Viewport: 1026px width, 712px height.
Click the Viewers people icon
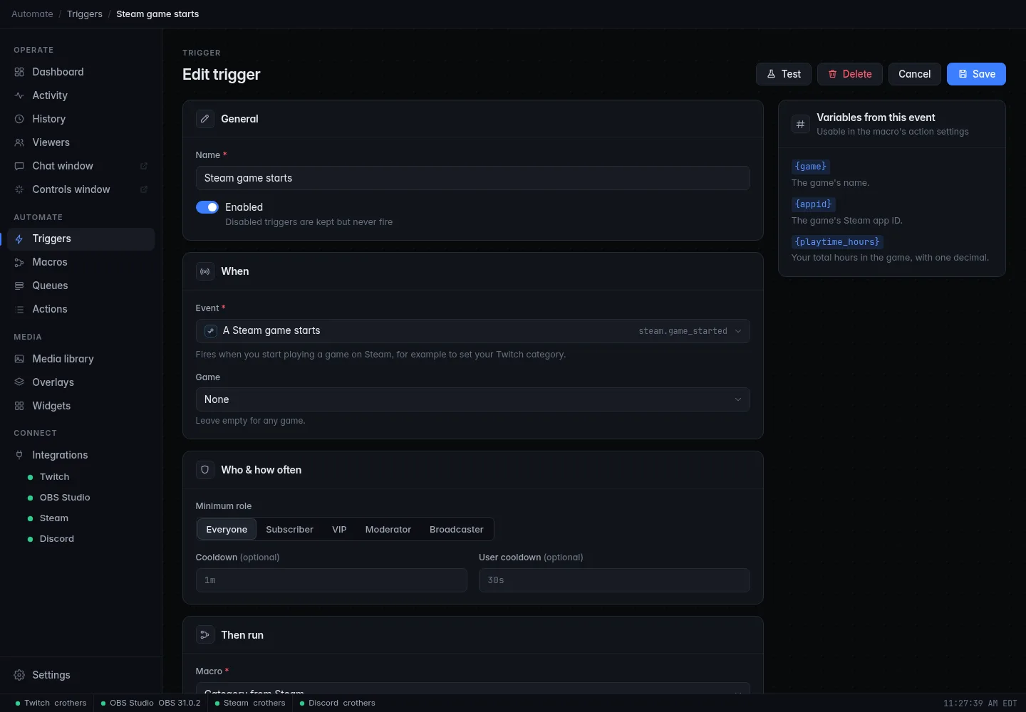19,142
